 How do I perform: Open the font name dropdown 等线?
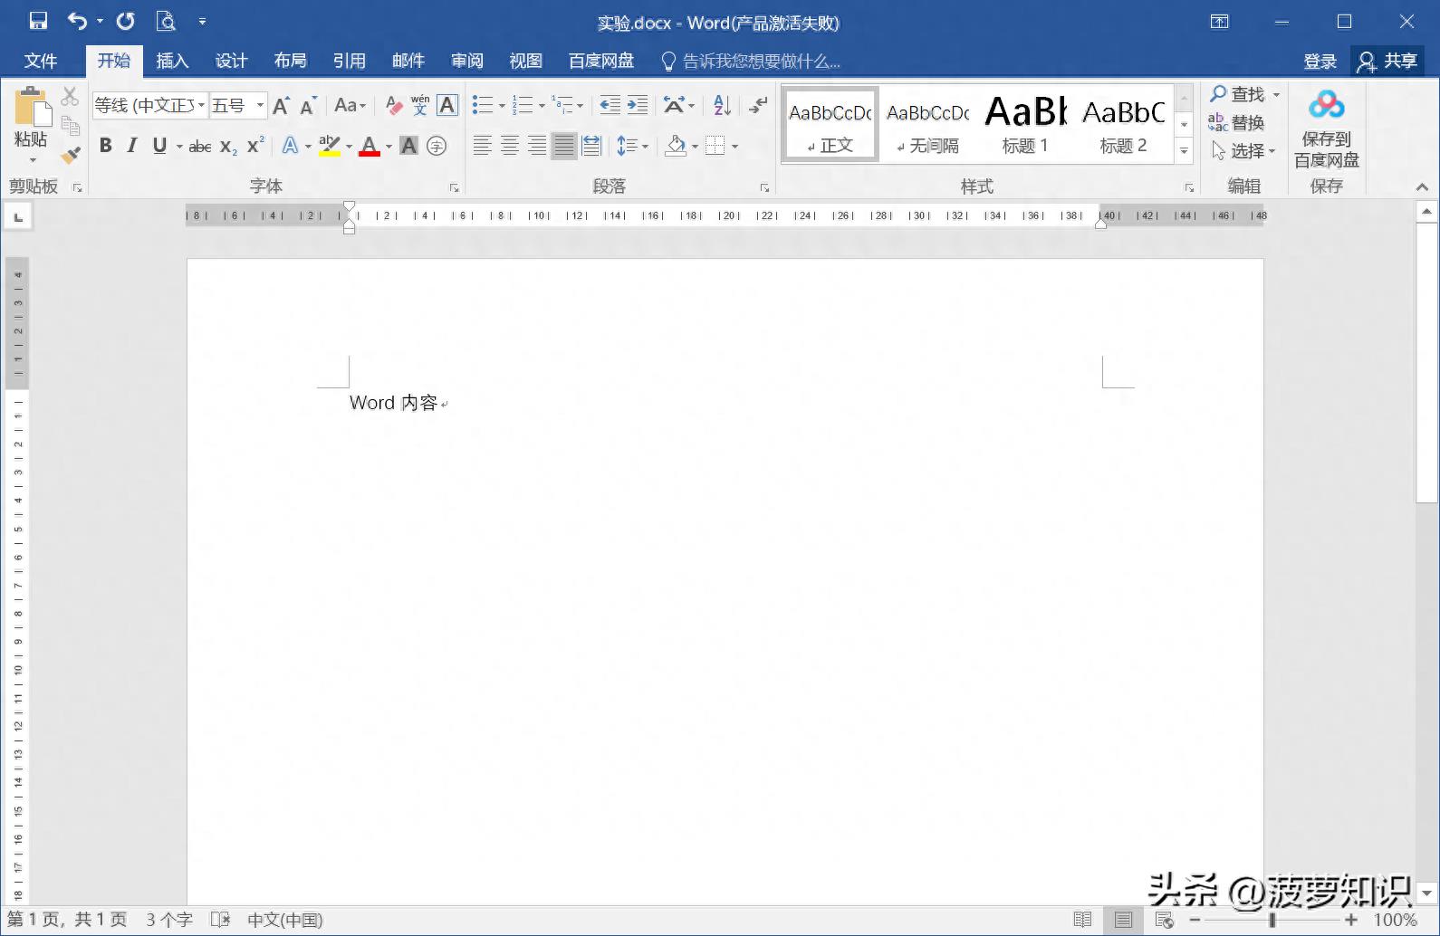201,105
